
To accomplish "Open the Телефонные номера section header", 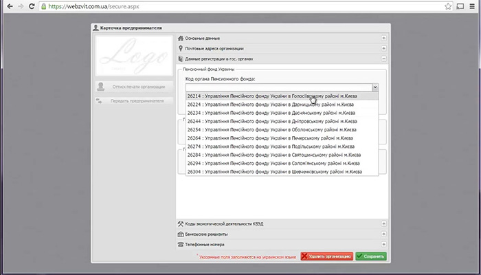I will click(x=282, y=245).
